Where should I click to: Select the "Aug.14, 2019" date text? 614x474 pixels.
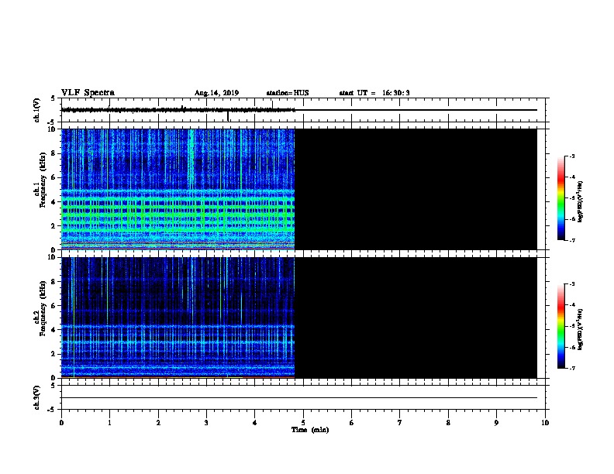click(x=216, y=93)
